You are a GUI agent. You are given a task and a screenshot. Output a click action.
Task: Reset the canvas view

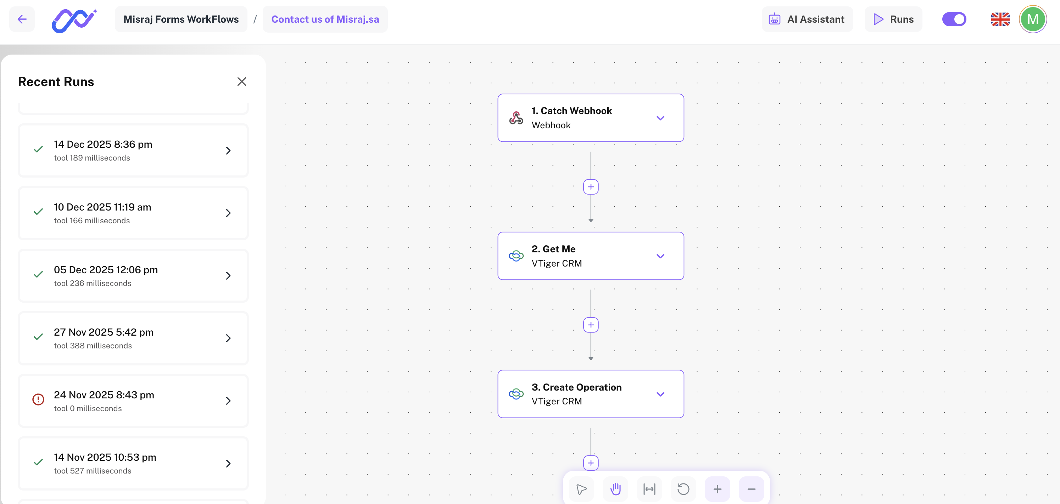tap(684, 489)
